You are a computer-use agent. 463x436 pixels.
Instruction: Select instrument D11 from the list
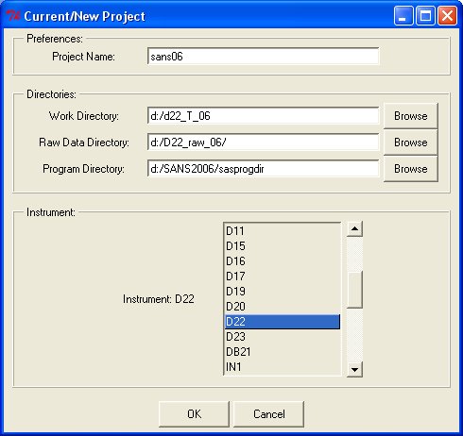pos(283,231)
